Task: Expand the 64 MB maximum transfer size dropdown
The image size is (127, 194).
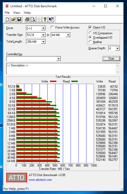Action: click(x=68, y=35)
